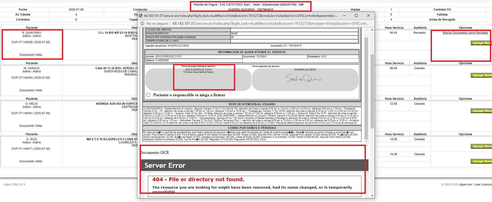Screen dimensions: 492x202
Task: Click 'vtiger CRM 5.0.4' footer text
Action: [x=14, y=184]
